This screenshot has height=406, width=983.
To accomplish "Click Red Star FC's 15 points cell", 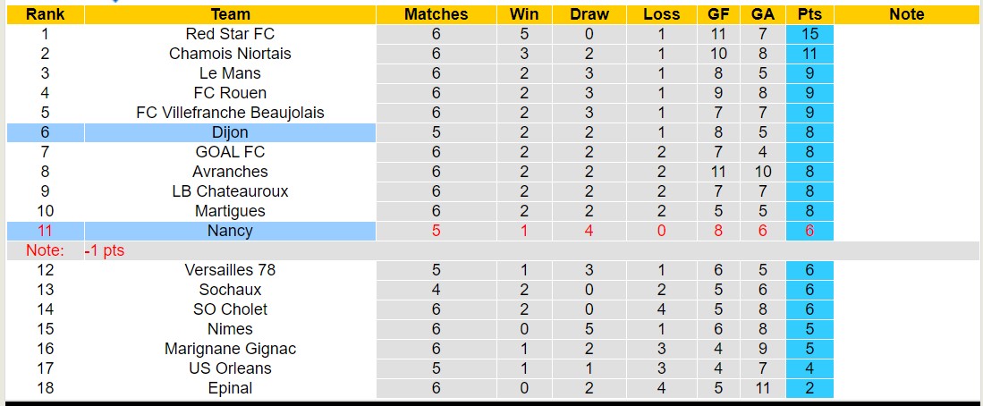I will click(809, 34).
